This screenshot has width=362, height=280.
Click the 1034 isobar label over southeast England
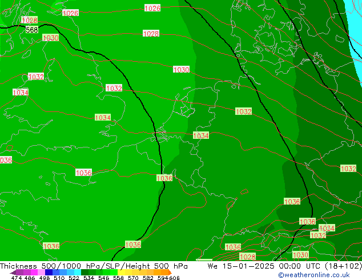103,117
